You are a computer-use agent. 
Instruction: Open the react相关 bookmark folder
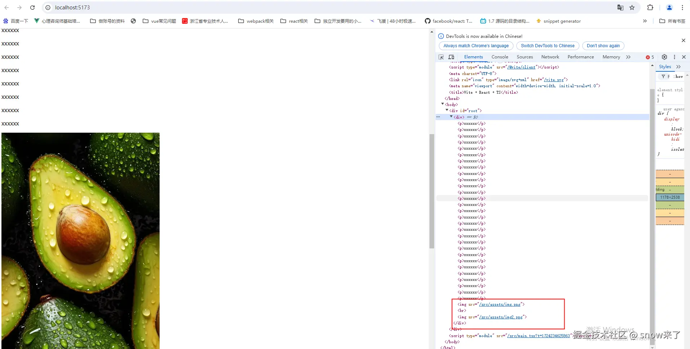(294, 21)
